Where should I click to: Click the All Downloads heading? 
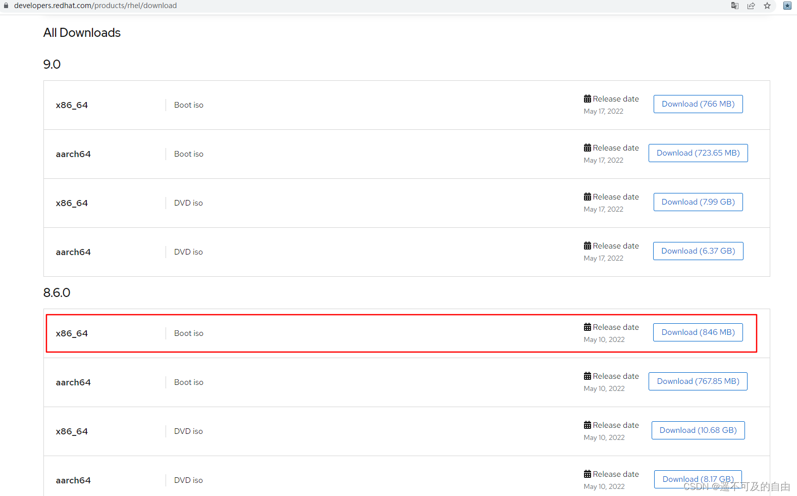point(82,33)
